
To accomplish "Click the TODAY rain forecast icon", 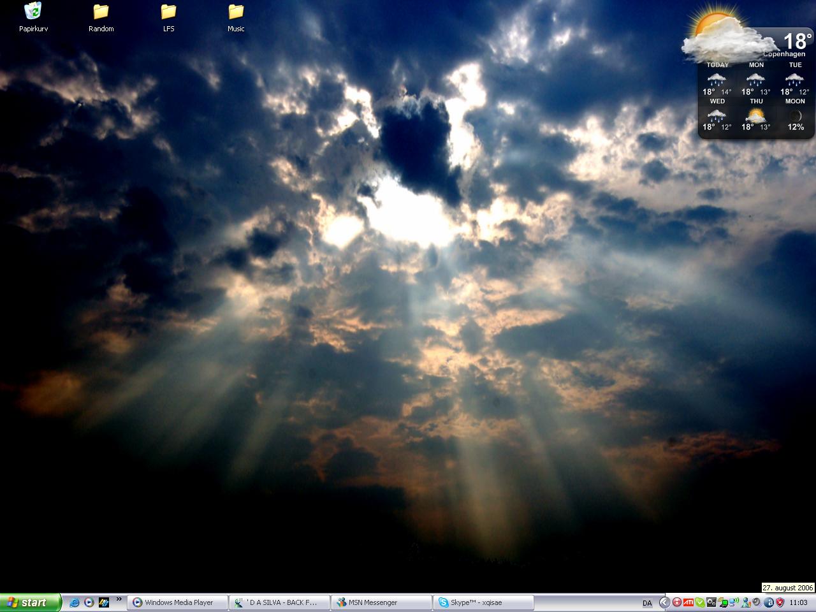I will (x=717, y=79).
